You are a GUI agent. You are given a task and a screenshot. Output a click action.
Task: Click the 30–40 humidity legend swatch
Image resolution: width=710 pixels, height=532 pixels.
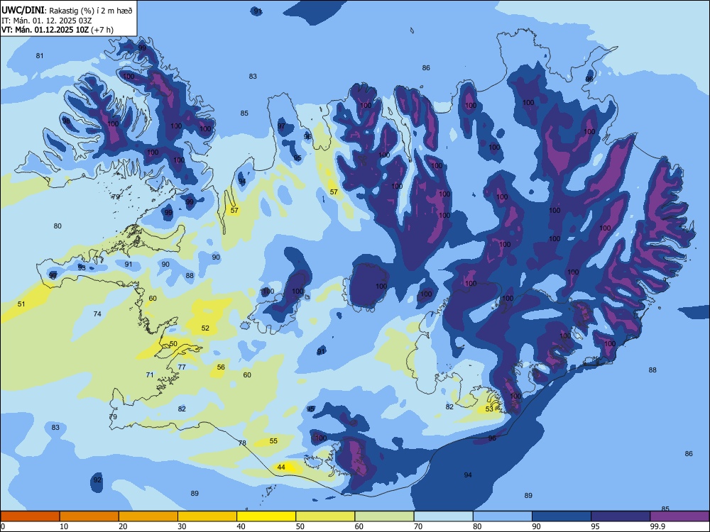(207, 516)
